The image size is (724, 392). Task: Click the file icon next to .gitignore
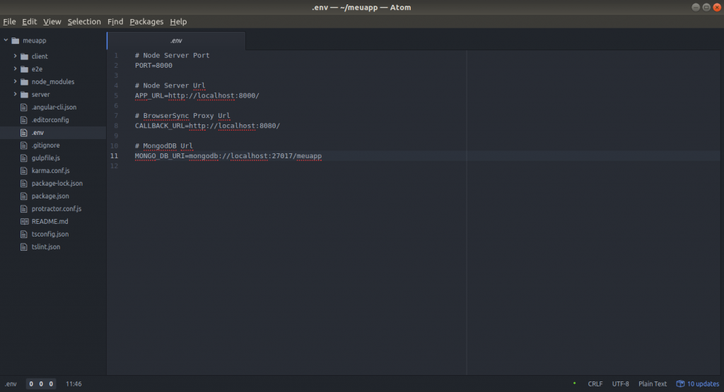(x=25, y=145)
